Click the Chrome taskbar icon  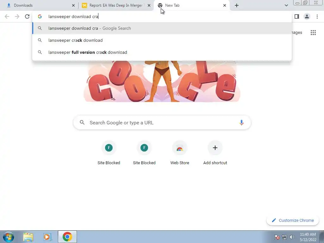click(67, 237)
